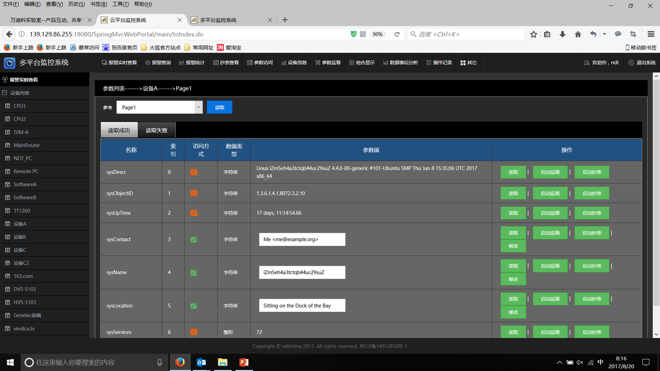660x371 pixels.
Task: Click the bookmark star icon
Action: pyautogui.click(x=533, y=34)
